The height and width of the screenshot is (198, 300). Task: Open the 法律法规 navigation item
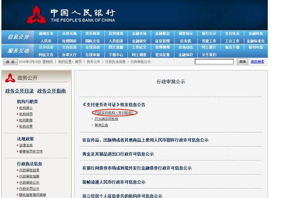click(69, 33)
